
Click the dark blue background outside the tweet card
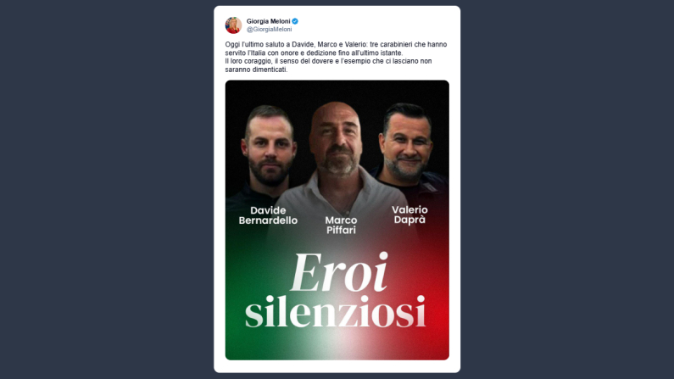pyautogui.click(x=108, y=189)
